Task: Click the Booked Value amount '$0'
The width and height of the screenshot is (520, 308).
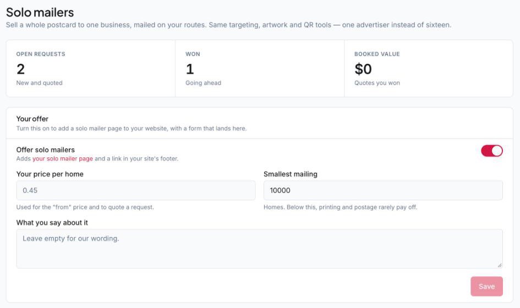Action: (363, 69)
